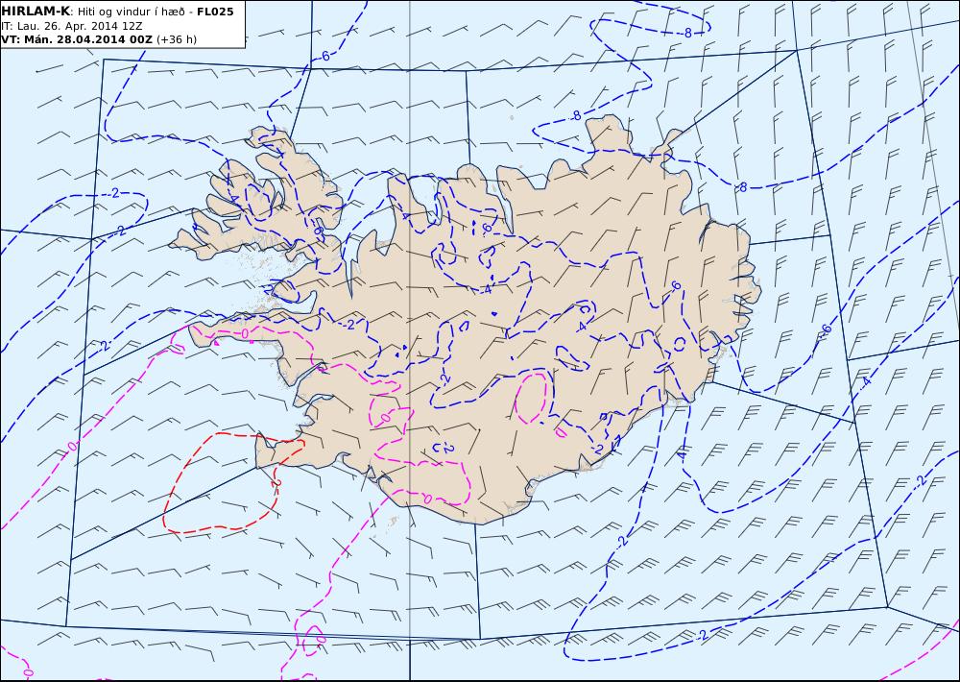Viewport: 960px width, 682px height.
Task: Click the 'Hiti og vindur í hæð' caption
Action: [x=132, y=12]
